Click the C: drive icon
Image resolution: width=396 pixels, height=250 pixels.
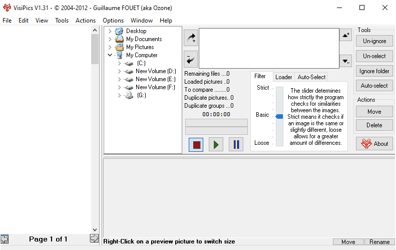[129, 64]
